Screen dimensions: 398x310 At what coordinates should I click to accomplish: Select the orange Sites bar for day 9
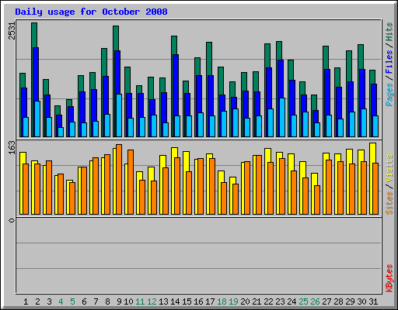tap(119, 179)
